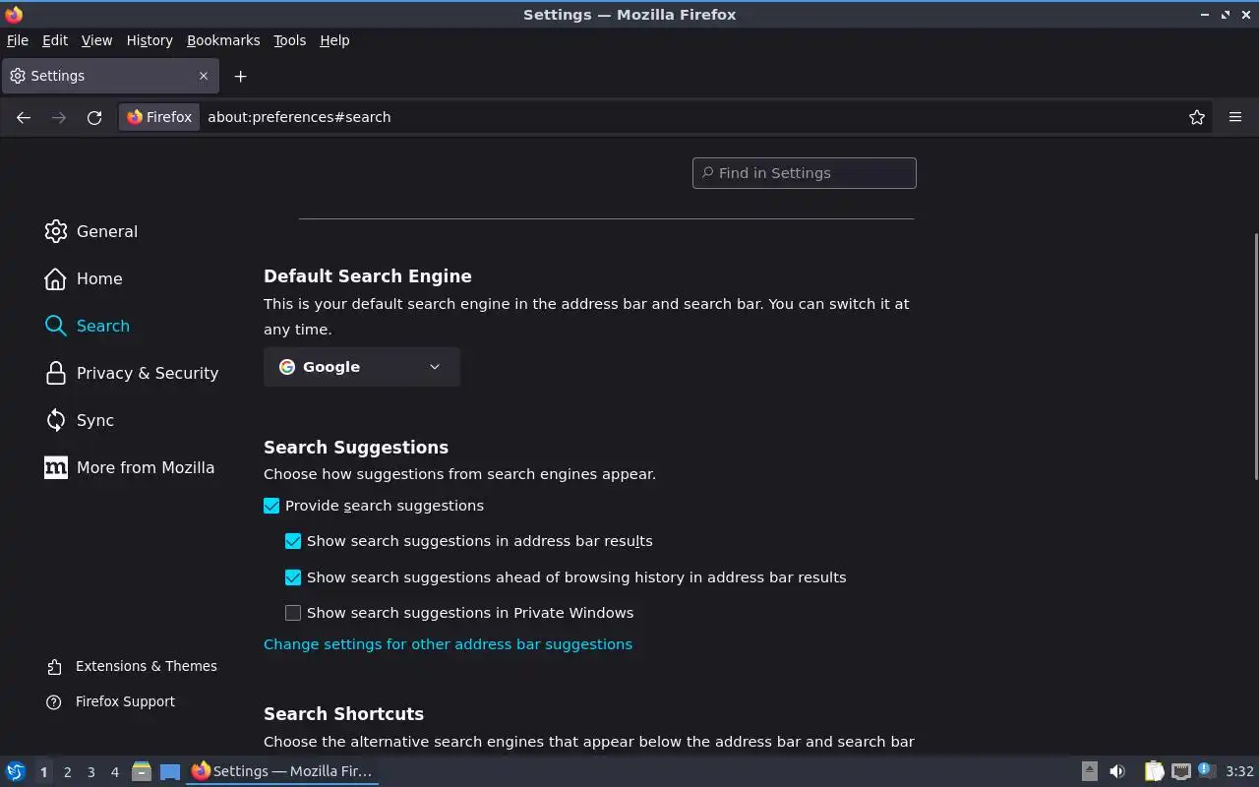Click Change settings for other address bar suggestions
Image resolution: width=1259 pixels, height=787 pixels.
coord(448,644)
